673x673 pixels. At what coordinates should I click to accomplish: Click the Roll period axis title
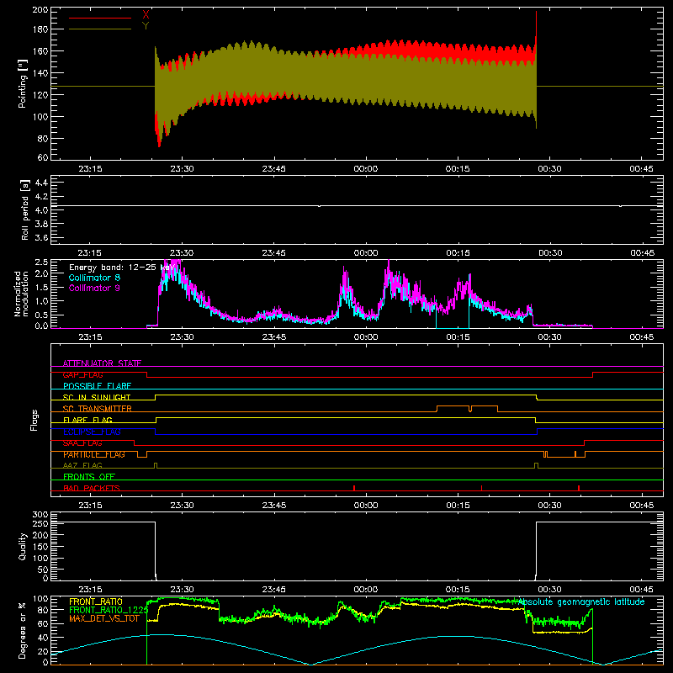point(25,209)
